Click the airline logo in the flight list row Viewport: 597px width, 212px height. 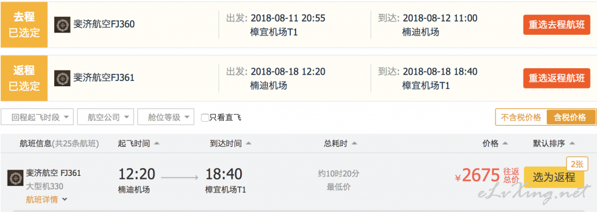tap(16, 178)
